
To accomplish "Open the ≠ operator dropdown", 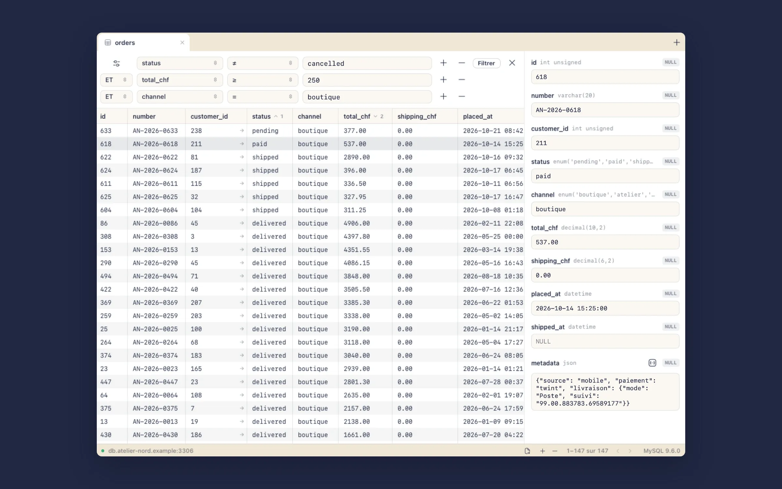I will (263, 63).
